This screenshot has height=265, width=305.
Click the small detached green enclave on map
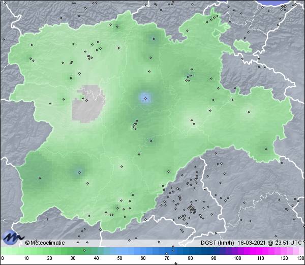point(242,46)
